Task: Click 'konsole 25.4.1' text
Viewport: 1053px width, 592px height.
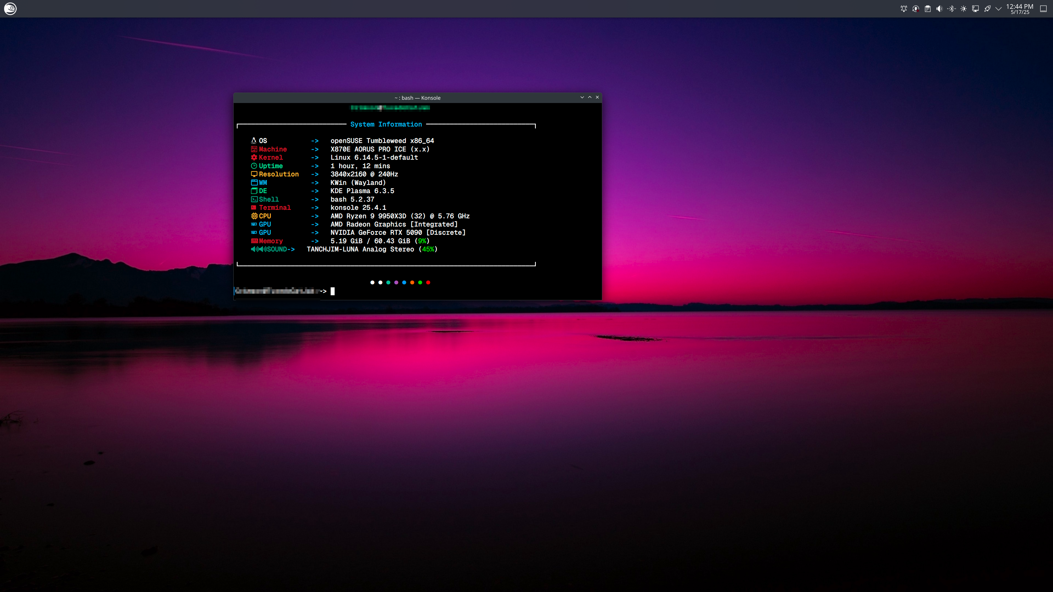Action: 358,207
